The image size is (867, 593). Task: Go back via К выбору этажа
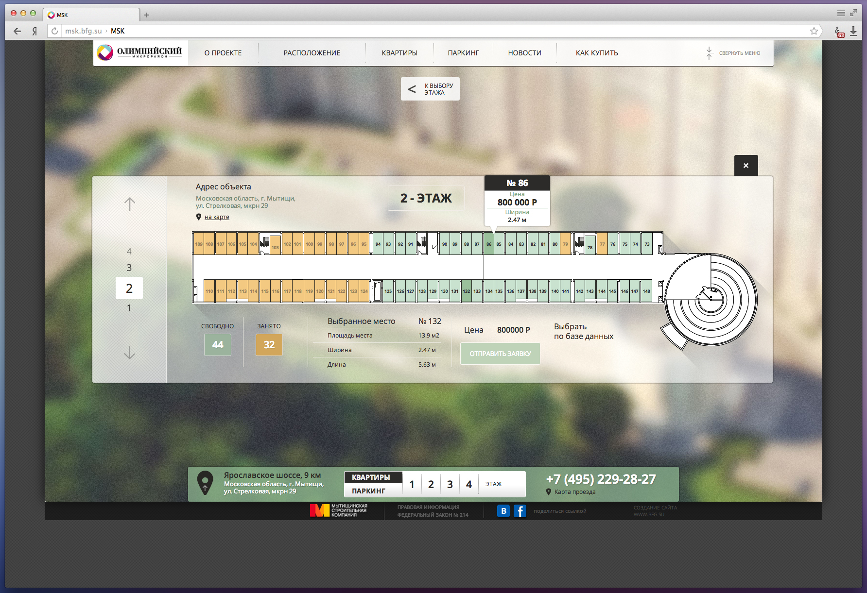coord(430,89)
